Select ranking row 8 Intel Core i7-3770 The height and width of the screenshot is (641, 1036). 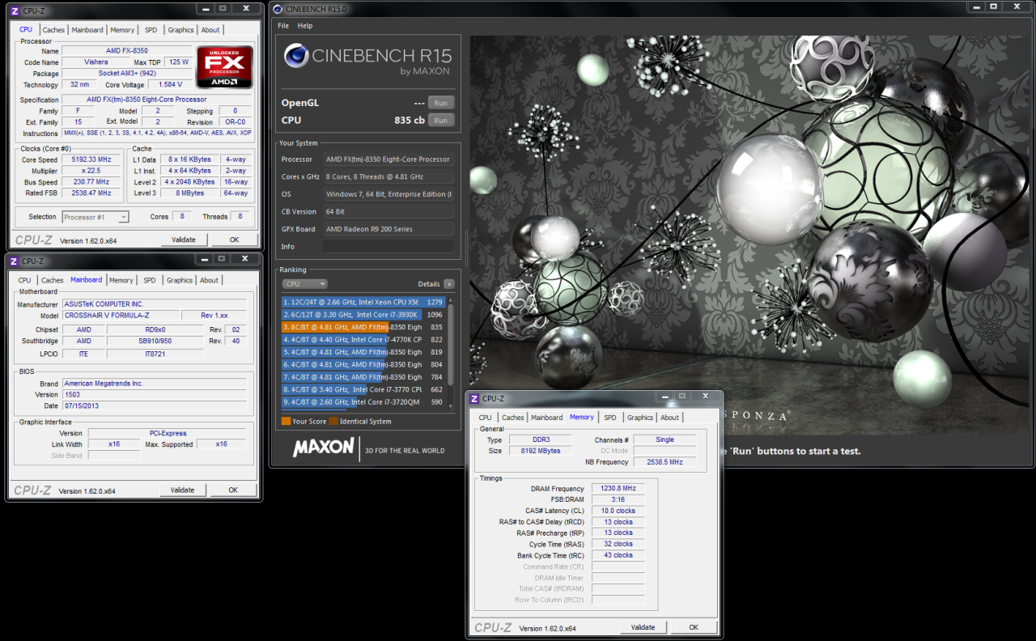tap(363, 389)
